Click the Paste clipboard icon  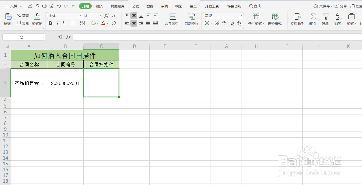8,16
